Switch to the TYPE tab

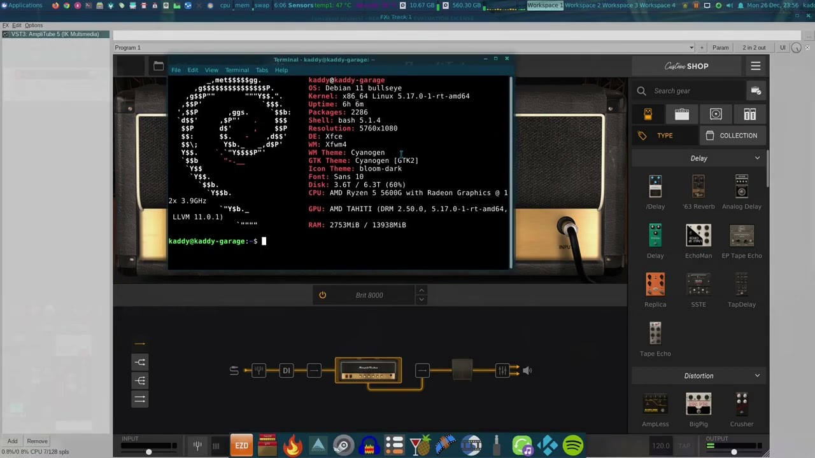tap(665, 135)
